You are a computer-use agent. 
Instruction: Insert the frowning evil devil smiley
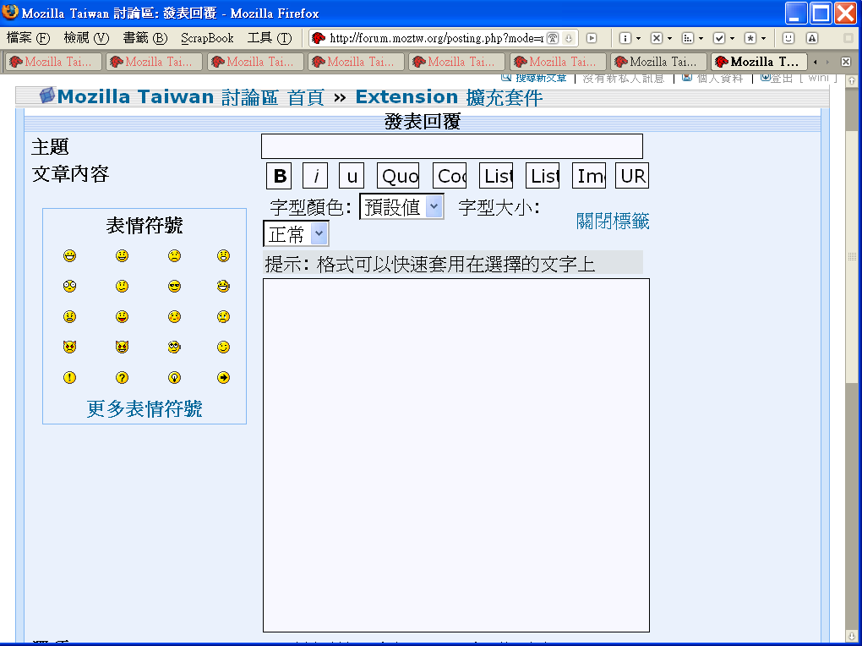70,347
